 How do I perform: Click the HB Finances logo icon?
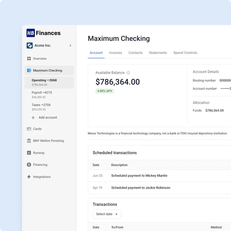pyautogui.click(x=31, y=33)
